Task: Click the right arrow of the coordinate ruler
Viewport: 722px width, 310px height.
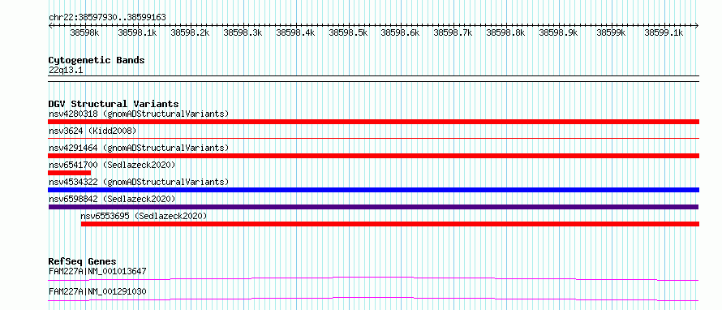Action: point(696,25)
